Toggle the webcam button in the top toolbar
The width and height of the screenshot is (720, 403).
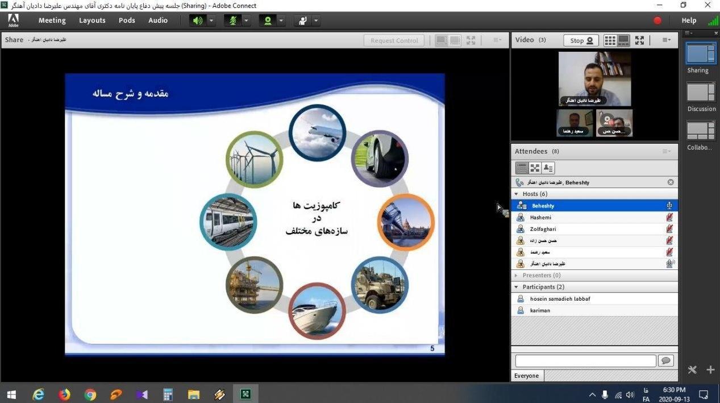tap(267, 20)
